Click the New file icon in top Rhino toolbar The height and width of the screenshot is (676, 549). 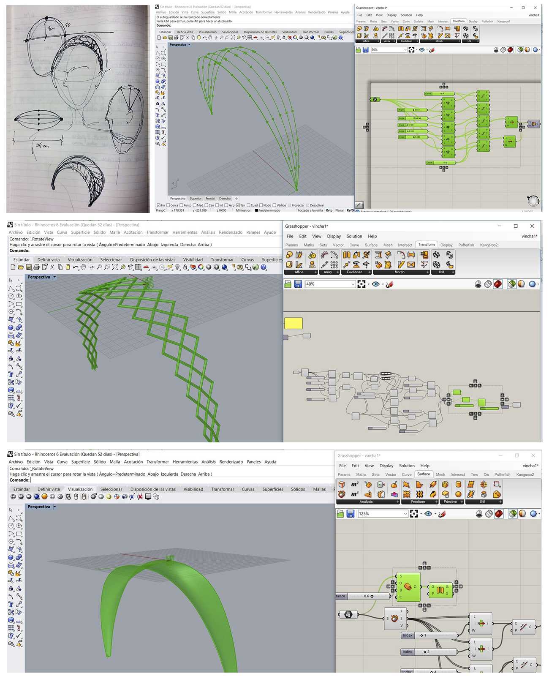pos(159,38)
